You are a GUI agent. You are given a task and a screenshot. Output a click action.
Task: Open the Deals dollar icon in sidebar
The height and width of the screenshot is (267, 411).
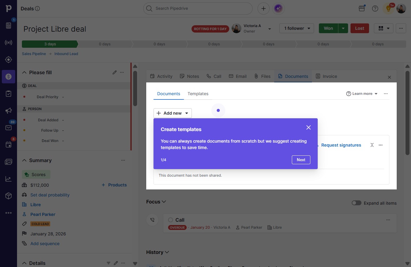point(9,77)
